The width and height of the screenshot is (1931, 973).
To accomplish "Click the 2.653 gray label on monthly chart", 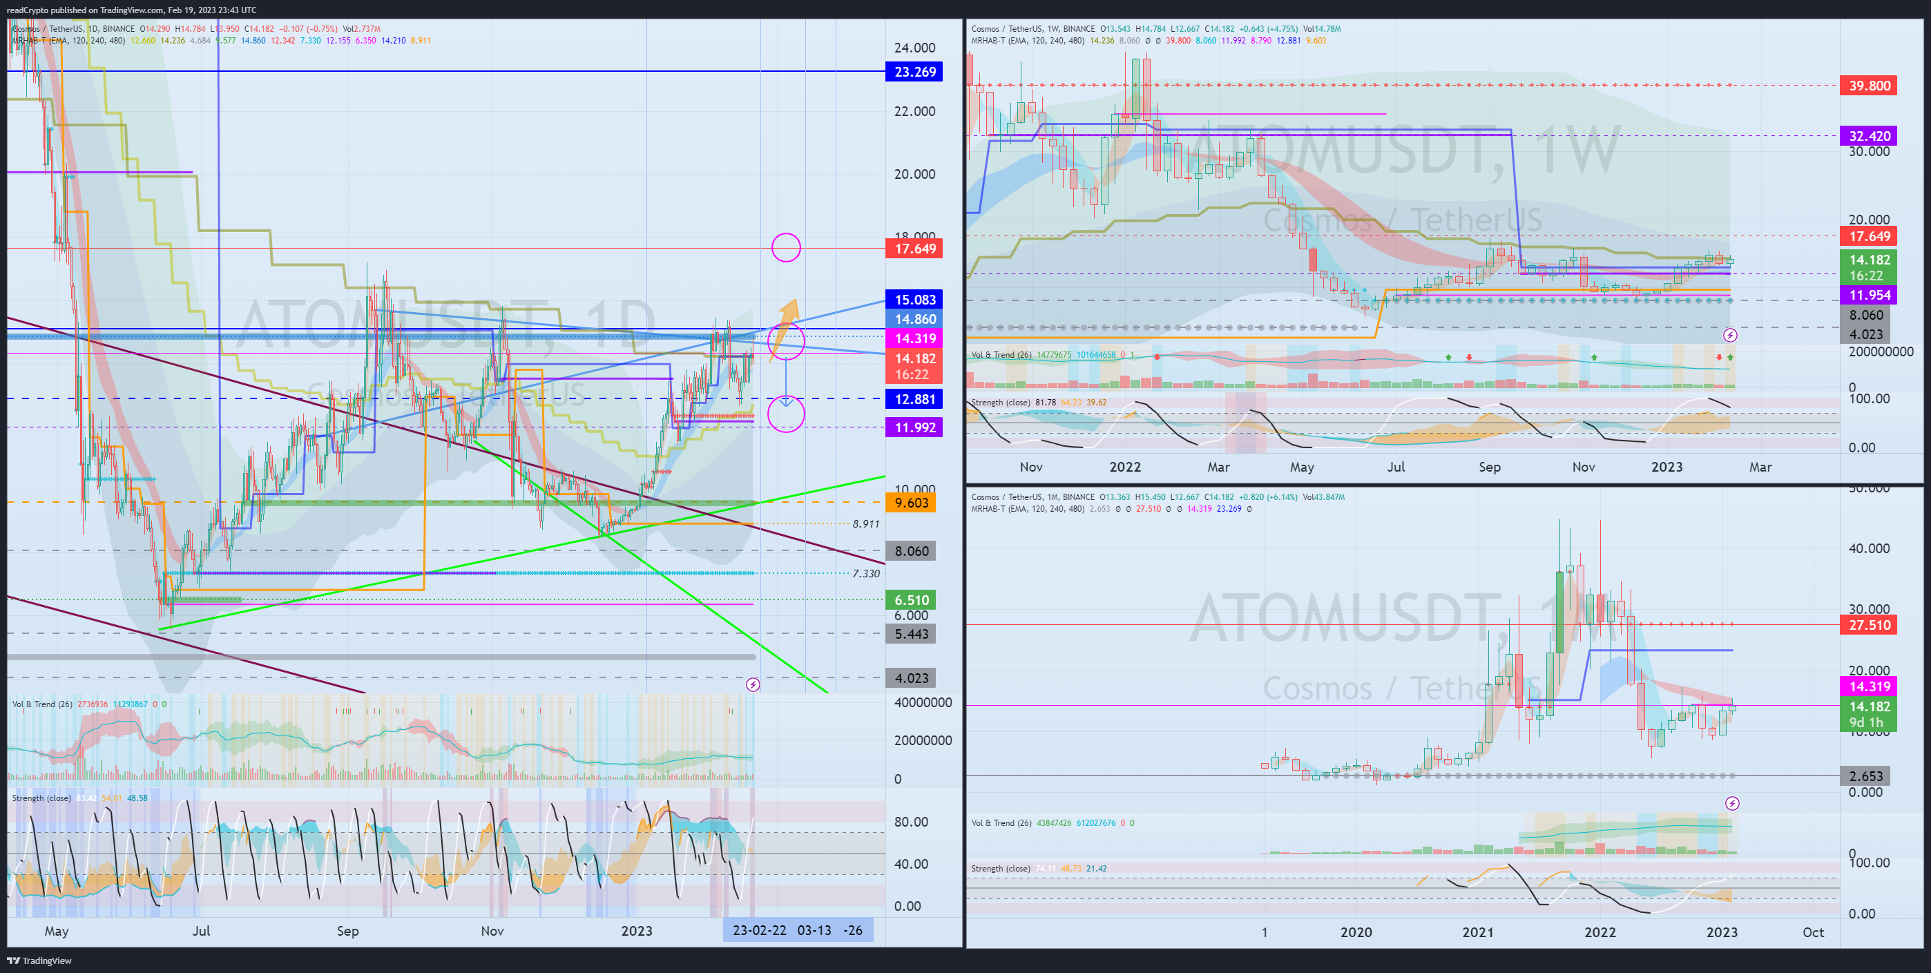I will click(1865, 776).
